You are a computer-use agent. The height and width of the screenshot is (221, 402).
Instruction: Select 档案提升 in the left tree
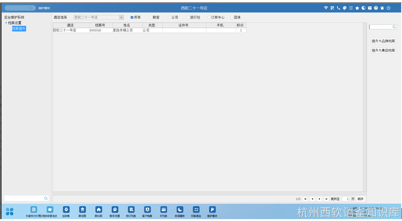click(19, 29)
